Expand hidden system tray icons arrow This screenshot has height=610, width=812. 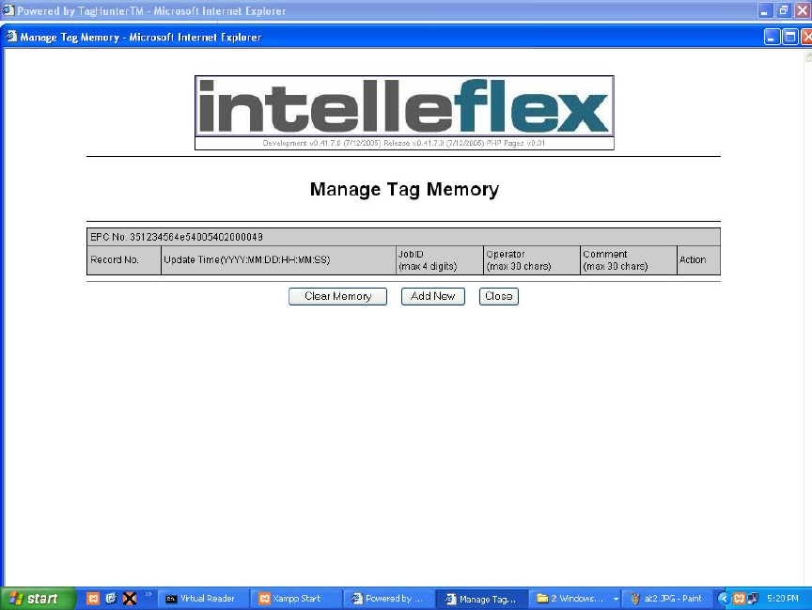click(x=724, y=599)
